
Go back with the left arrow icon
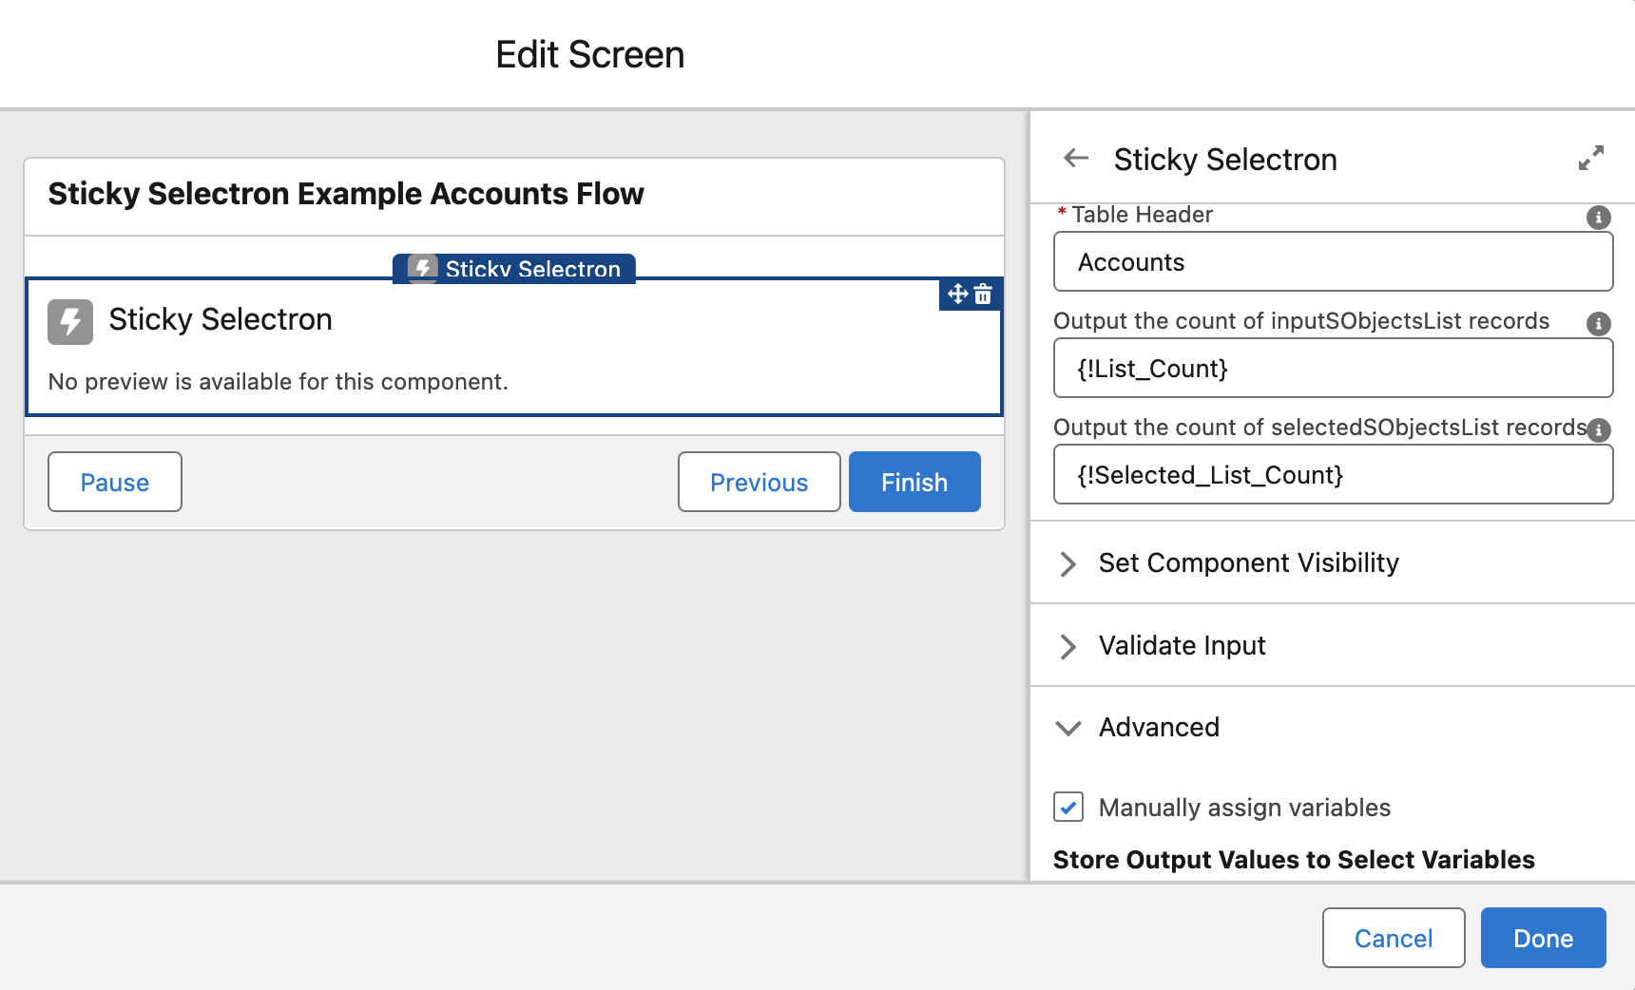1076,158
